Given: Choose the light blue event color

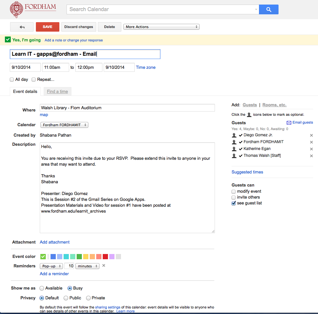Looking at the screenshot, I should (x=60, y=257).
